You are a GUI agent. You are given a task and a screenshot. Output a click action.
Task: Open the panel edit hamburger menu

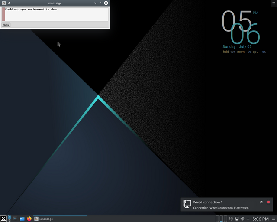coord(274,219)
